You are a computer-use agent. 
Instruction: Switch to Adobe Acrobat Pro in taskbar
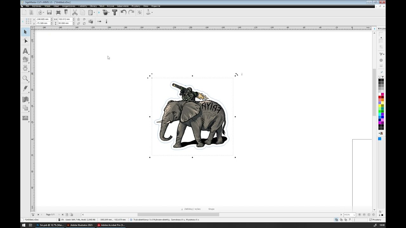click(111, 225)
